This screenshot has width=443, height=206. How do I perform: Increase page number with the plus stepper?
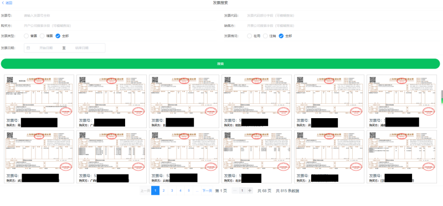tap(250, 191)
